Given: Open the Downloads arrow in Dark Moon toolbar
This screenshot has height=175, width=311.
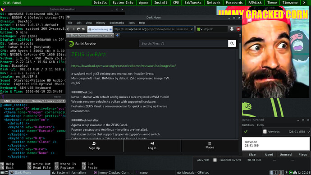Looking at the screenshot, I should [x=232, y=29].
